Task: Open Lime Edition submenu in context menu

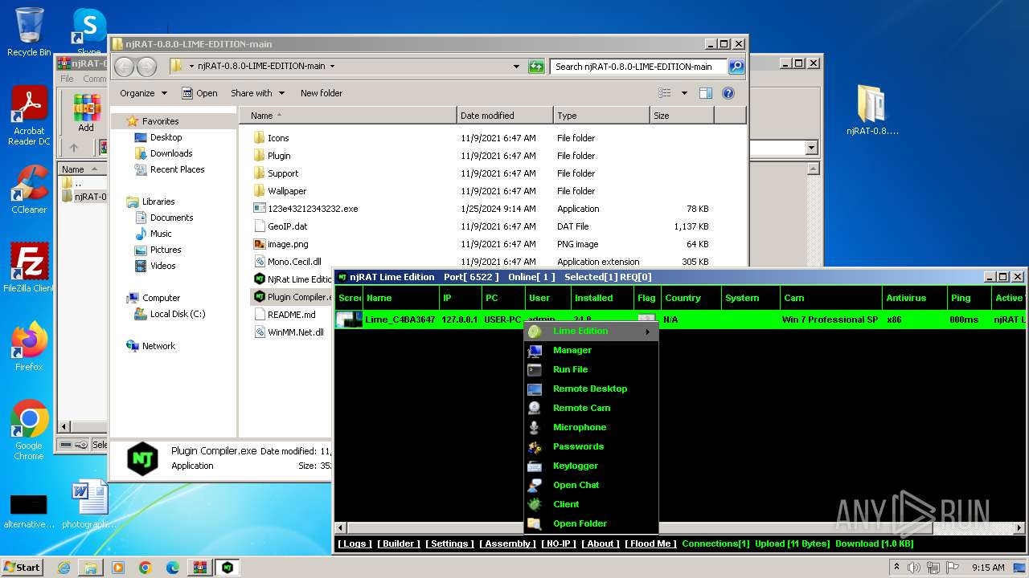Action: tap(591, 331)
